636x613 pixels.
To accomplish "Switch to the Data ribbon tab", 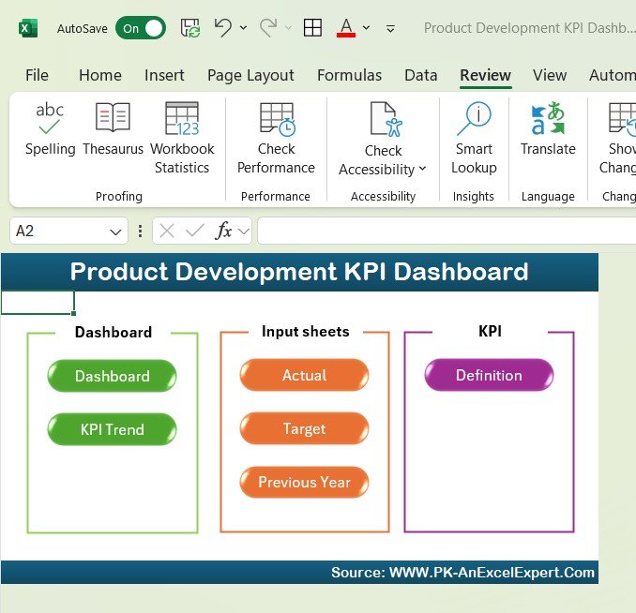I will tap(421, 75).
